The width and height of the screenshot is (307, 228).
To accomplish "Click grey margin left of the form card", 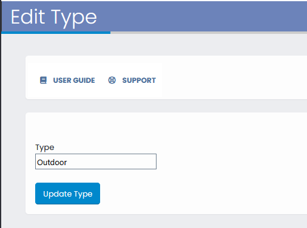I will coord(13,163).
